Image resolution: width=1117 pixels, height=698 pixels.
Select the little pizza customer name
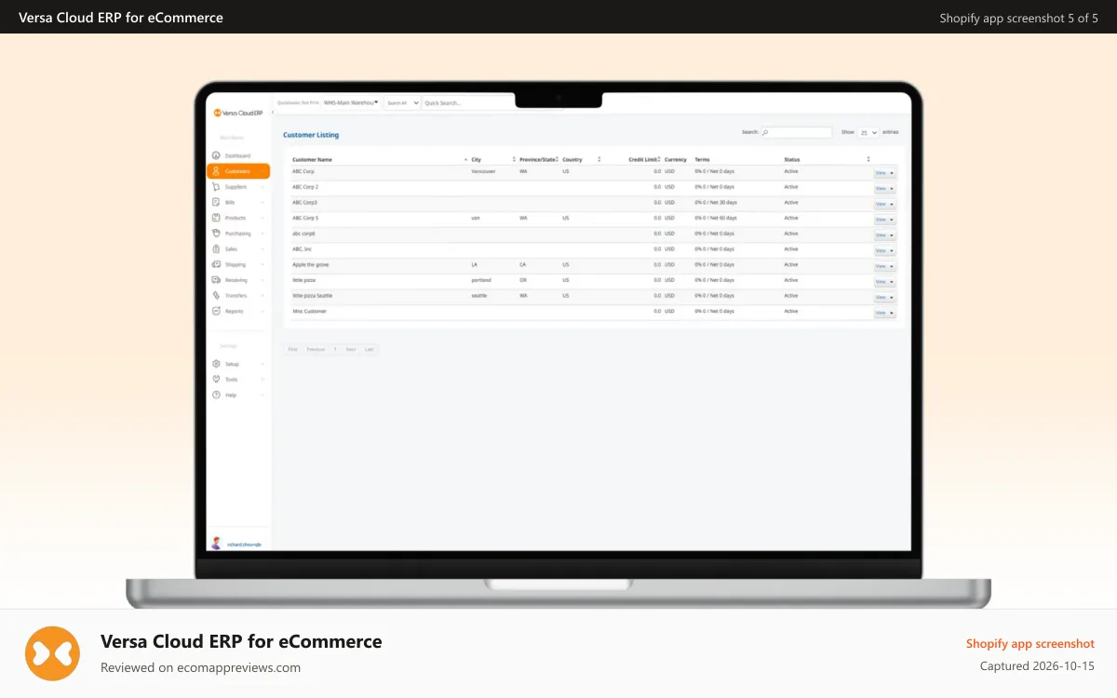pos(303,280)
